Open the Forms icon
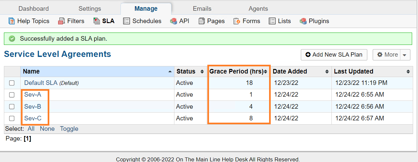Image resolution: width=418 pixels, height=162 pixels. [237, 21]
